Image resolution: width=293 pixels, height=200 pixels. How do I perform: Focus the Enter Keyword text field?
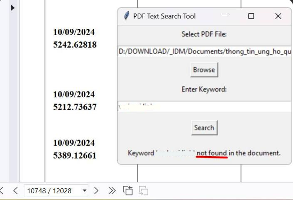tap(204, 106)
